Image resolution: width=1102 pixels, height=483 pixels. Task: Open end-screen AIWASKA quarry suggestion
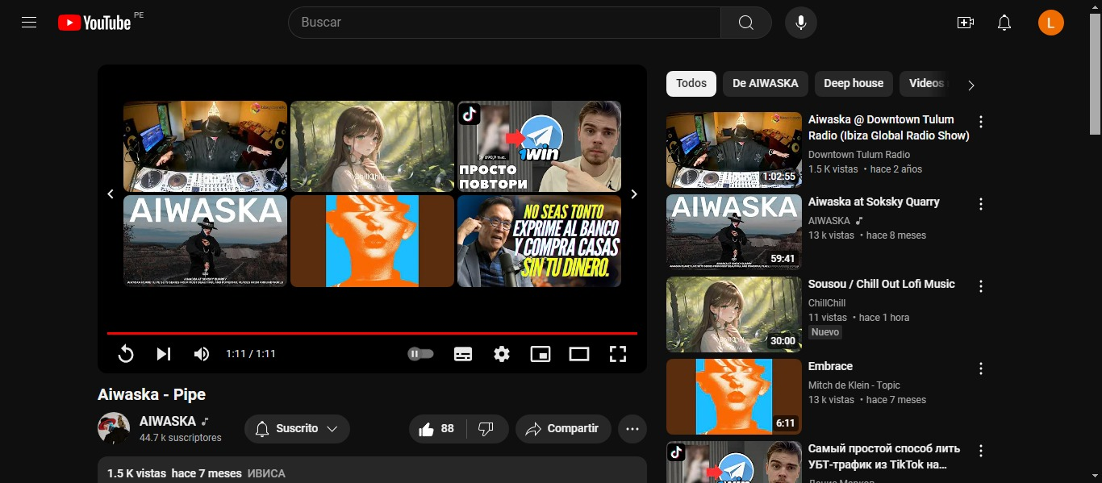205,241
